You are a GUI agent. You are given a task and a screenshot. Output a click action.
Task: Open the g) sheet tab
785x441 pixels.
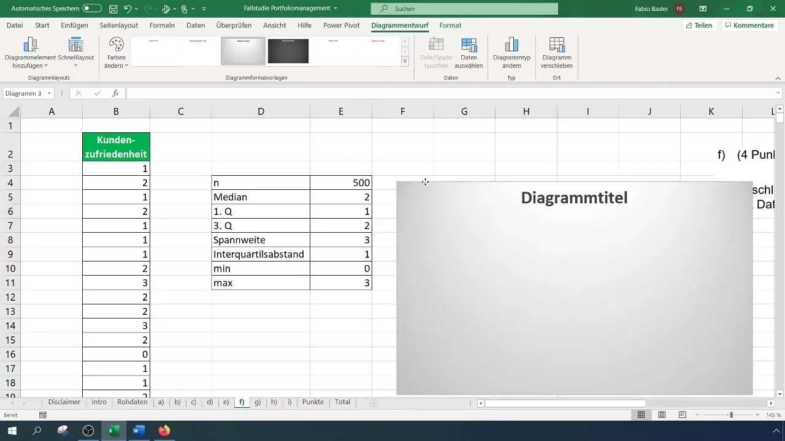point(258,402)
